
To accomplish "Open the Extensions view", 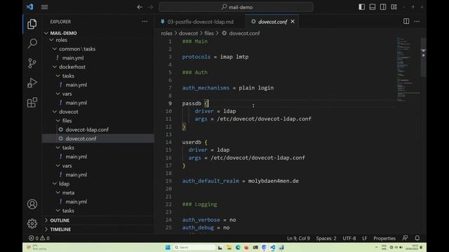I will tap(32, 102).
